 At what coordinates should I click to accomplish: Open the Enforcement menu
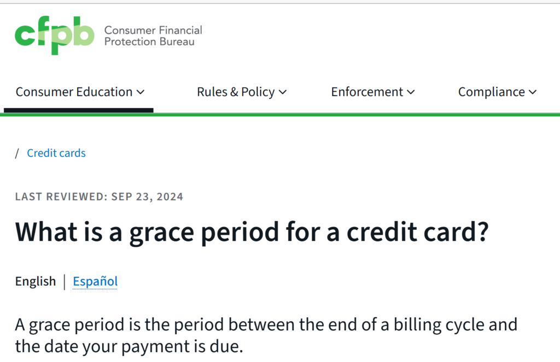point(367,92)
